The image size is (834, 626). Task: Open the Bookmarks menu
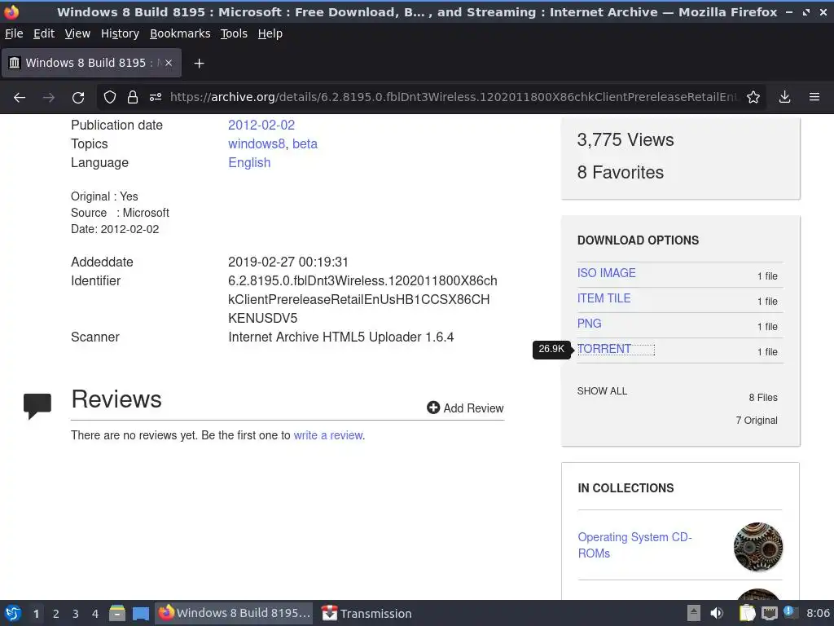[x=180, y=33]
